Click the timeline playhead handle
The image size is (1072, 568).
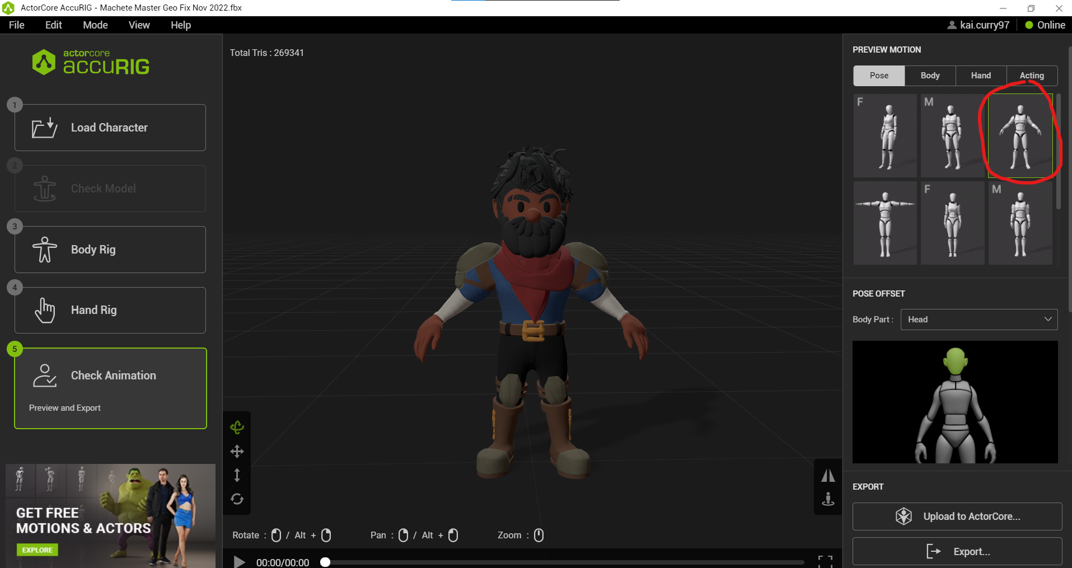click(325, 562)
